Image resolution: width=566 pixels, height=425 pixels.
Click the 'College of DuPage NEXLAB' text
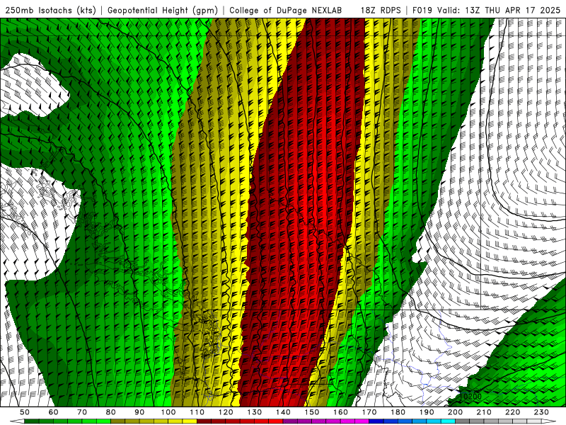[x=286, y=10]
